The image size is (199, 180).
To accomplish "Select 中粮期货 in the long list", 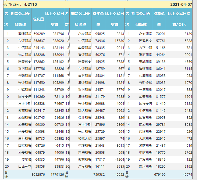I will (85, 145).
